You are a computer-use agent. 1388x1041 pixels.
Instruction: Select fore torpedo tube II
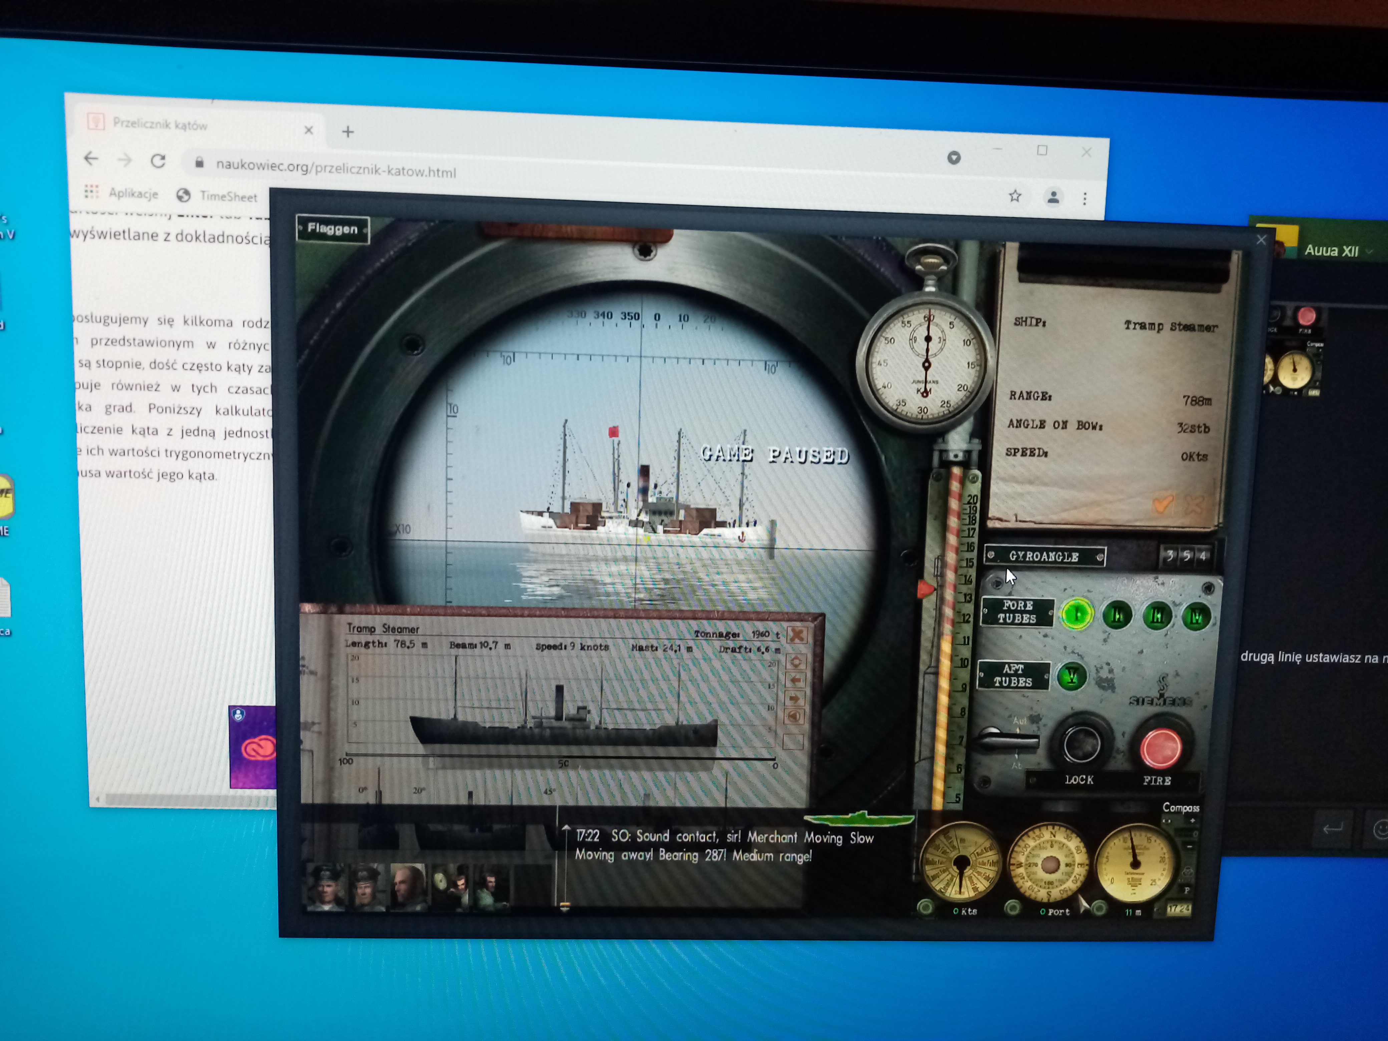click(x=1117, y=616)
